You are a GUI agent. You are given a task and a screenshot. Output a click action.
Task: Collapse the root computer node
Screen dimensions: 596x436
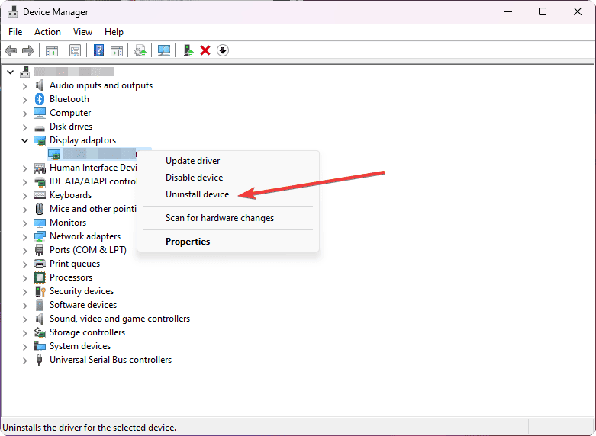10,72
